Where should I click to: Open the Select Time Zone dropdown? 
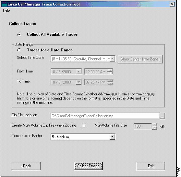point(113,59)
